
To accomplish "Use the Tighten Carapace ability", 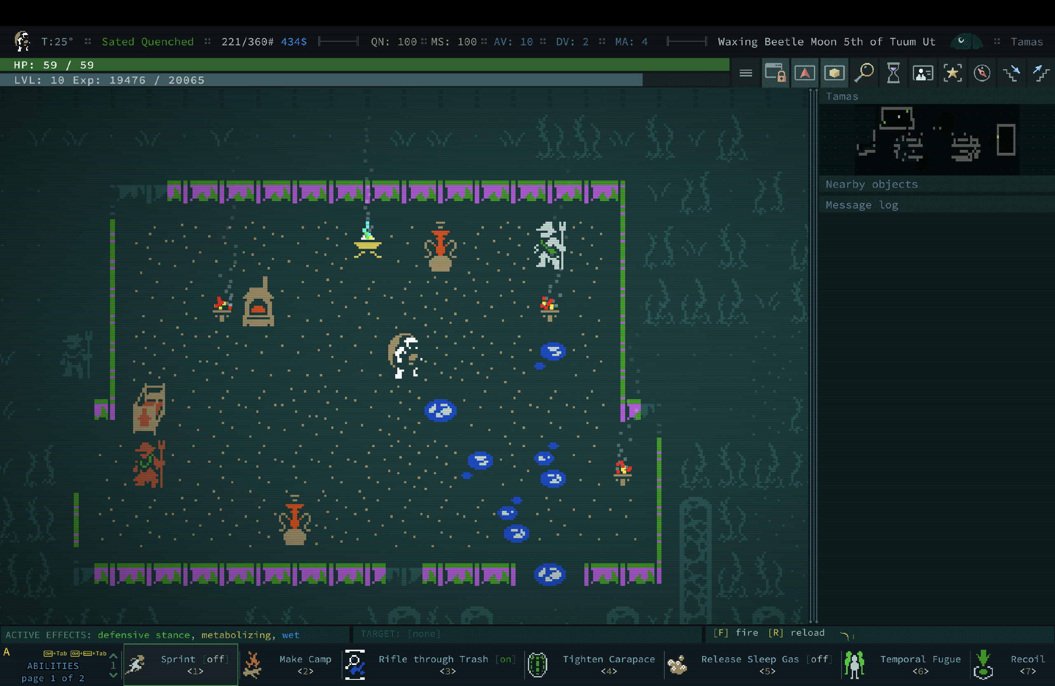I will pos(609,665).
